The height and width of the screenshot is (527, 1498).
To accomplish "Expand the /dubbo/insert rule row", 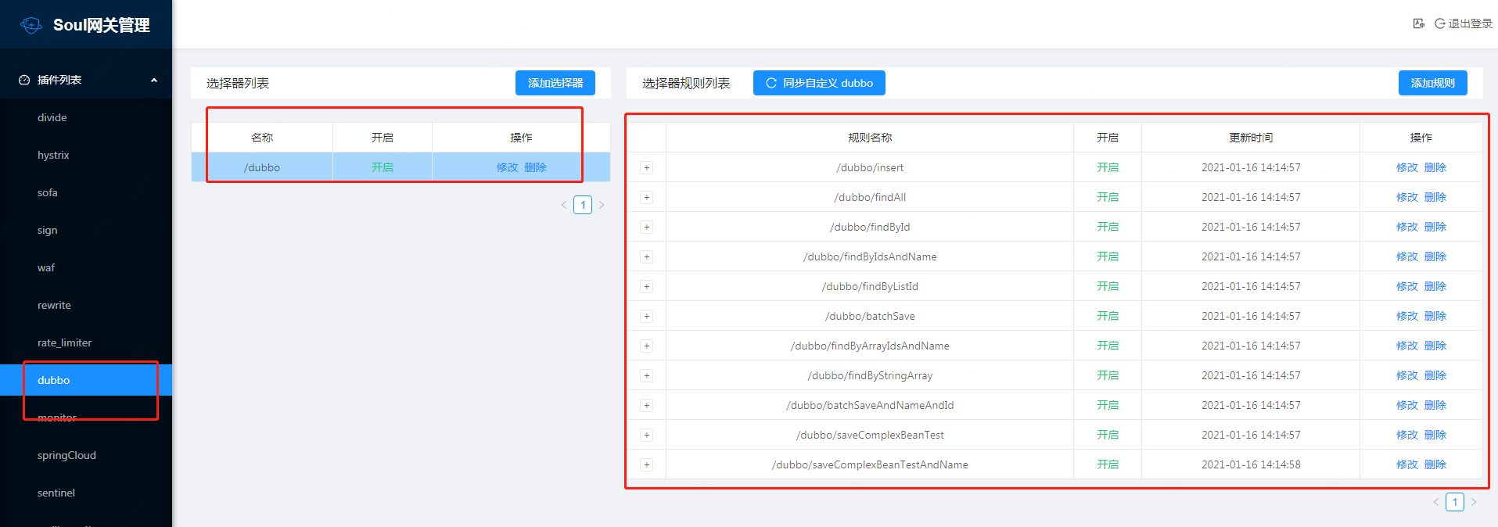I will [x=647, y=167].
